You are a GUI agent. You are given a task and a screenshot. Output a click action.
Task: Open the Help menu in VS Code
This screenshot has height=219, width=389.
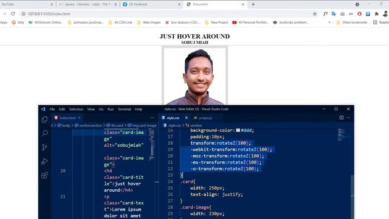click(139, 109)
